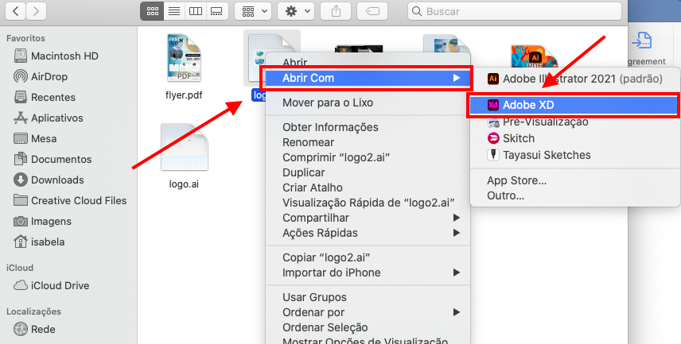Choose Abrir Com in context menu
Image resolution: width=681 pixels, height=344 pixels.
click(368, 78)
